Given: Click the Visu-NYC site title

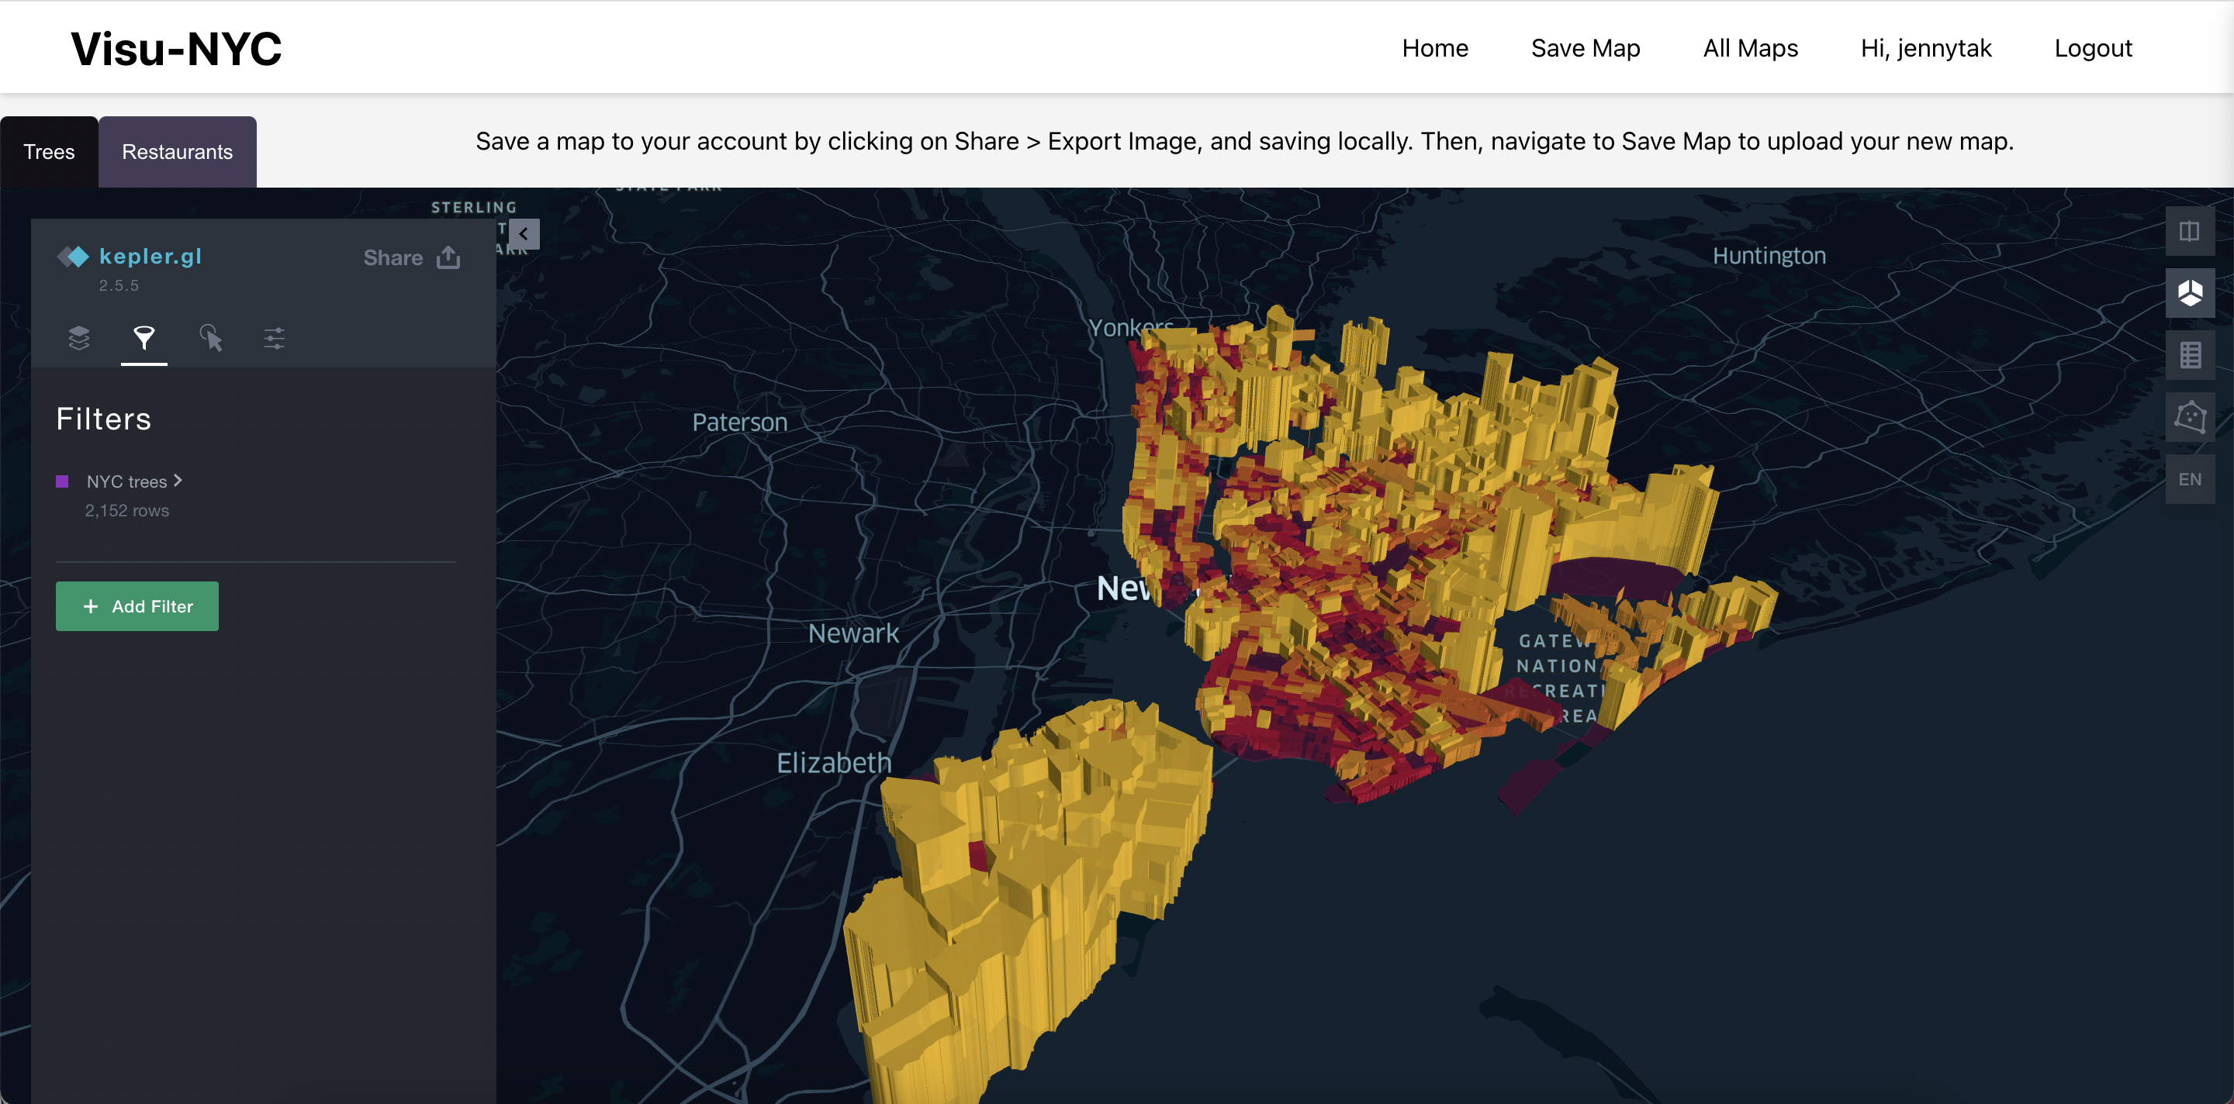Looking at the screenshot, I should tap(176, 49).
